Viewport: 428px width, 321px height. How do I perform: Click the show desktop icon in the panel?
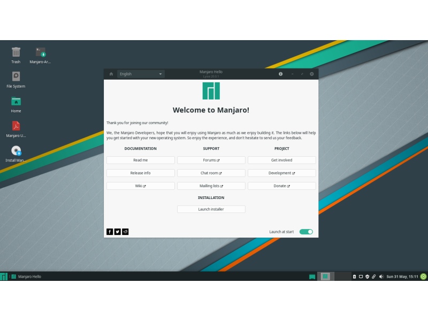[x=312, y=277]
